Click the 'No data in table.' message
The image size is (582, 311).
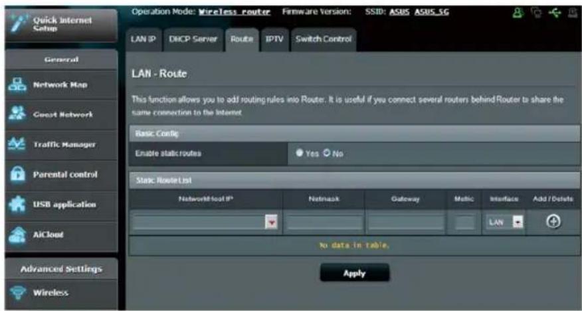[354, 245]
